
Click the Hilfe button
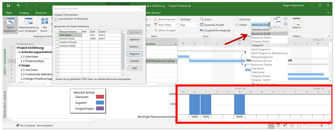click(x=135, y=68)
